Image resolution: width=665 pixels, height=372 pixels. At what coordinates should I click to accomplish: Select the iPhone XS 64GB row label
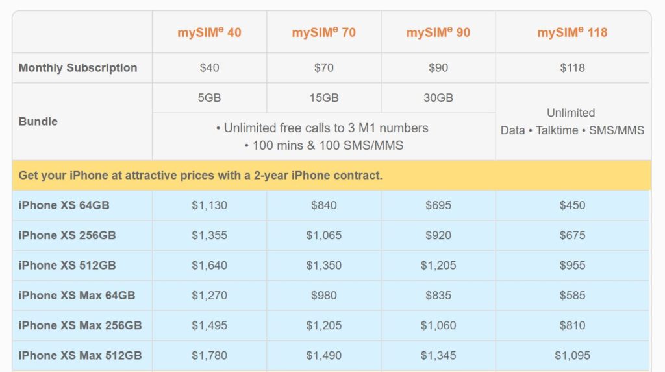pos(64,205)
